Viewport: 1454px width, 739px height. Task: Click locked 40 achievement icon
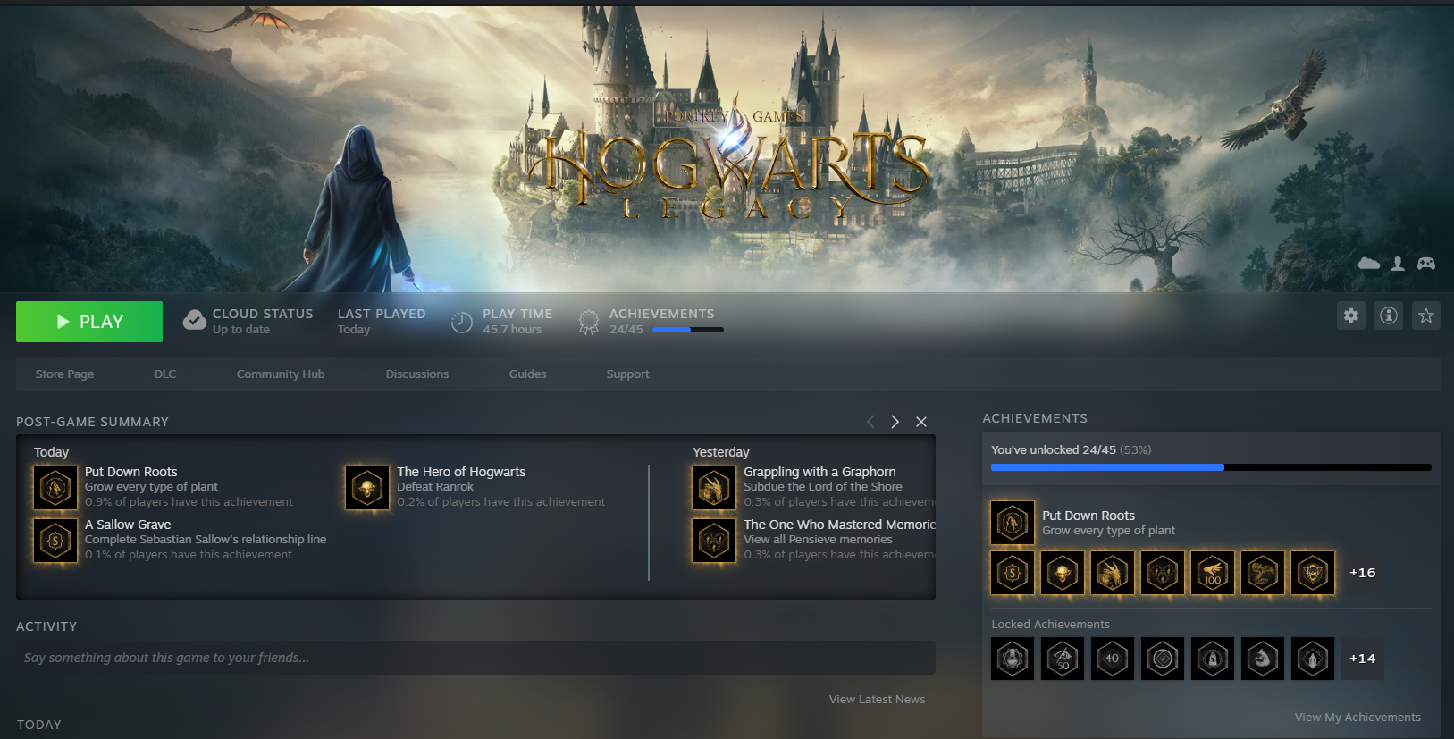[1113, 659]
